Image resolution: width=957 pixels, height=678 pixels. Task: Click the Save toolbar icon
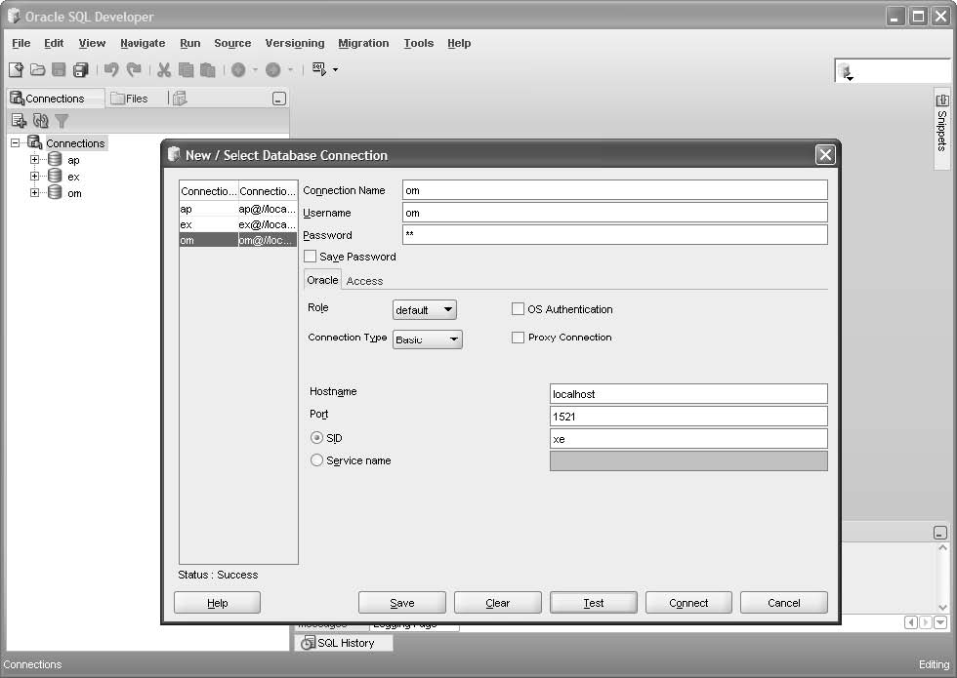(x=59, y=69)
